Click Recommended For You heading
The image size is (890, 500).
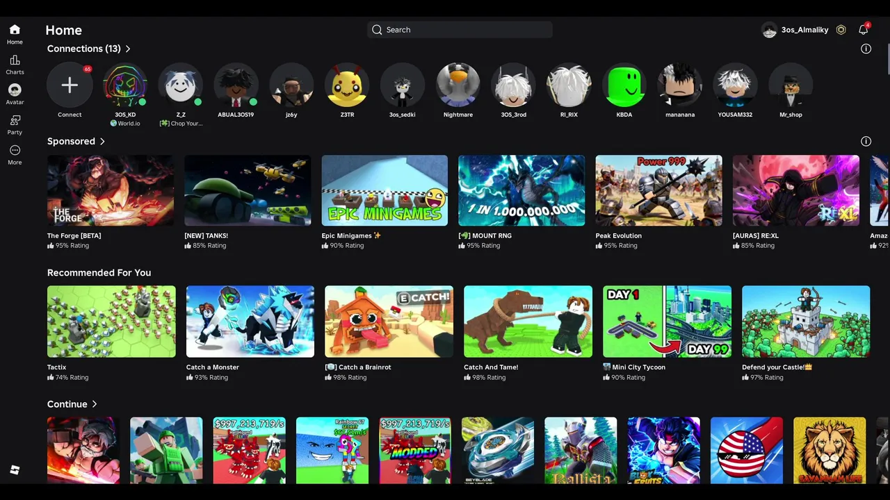coord(99,273)
